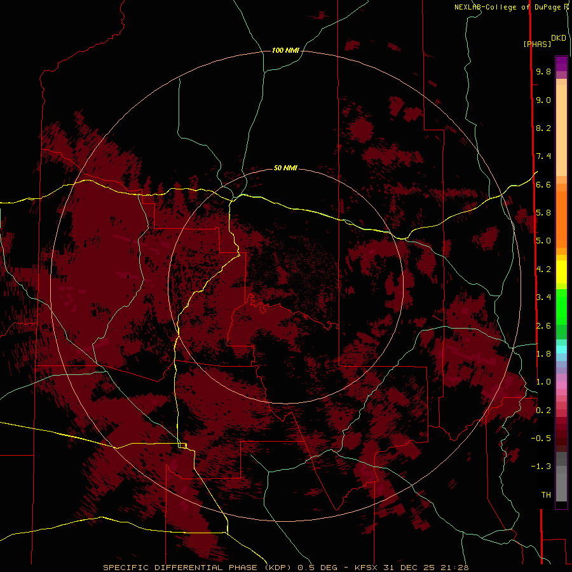This screenshot has height=572, width=572.
Task: Click the -1.3 value on the scale
Action: coord(541,466)
